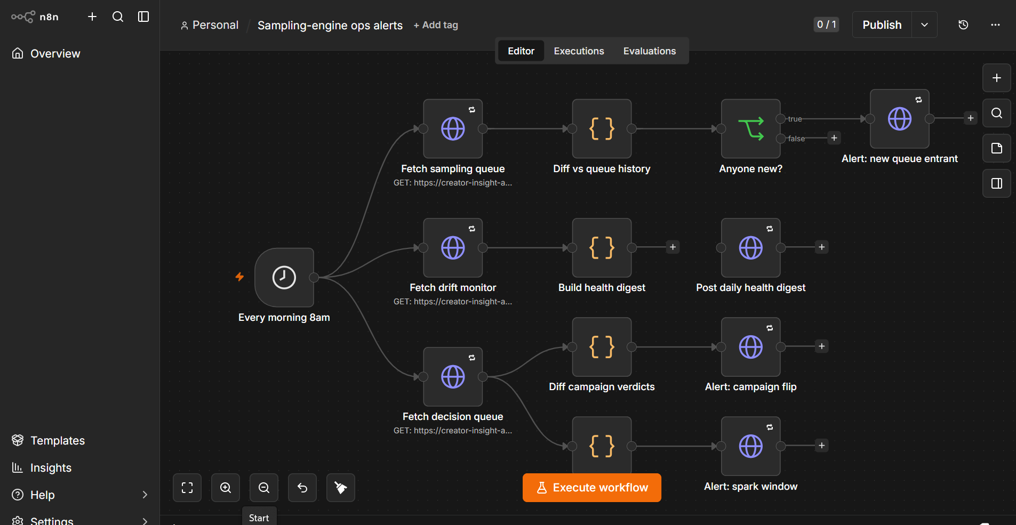Screen dimensions: 1016x525
Task: Select the Fetch sampling queue HTTP node
Action: click(453, 128)
